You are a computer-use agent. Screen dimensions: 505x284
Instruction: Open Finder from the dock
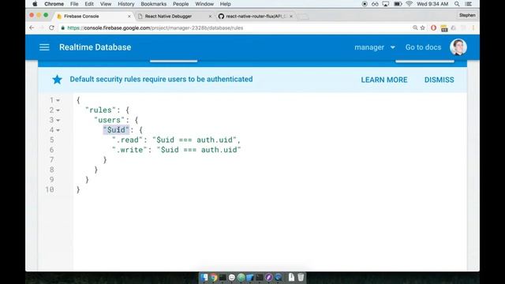204,277
